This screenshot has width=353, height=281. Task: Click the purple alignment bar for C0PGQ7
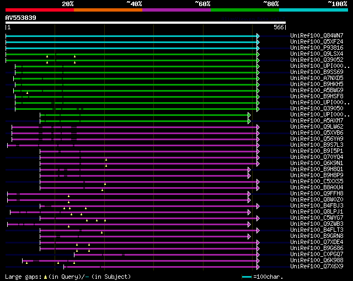coord(167,255)
